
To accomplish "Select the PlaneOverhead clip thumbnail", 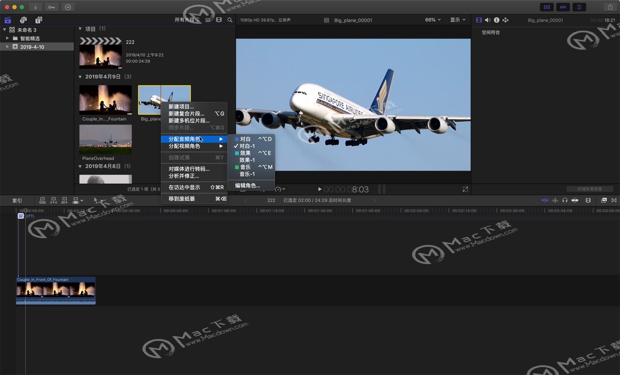I will pyautogui.click(x=106, y=139).
